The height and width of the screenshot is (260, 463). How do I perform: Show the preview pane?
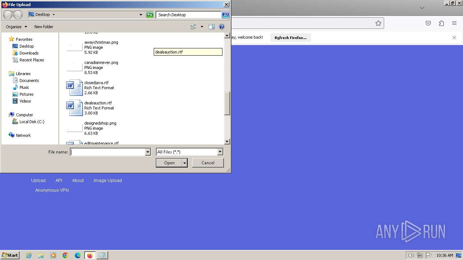212,27
